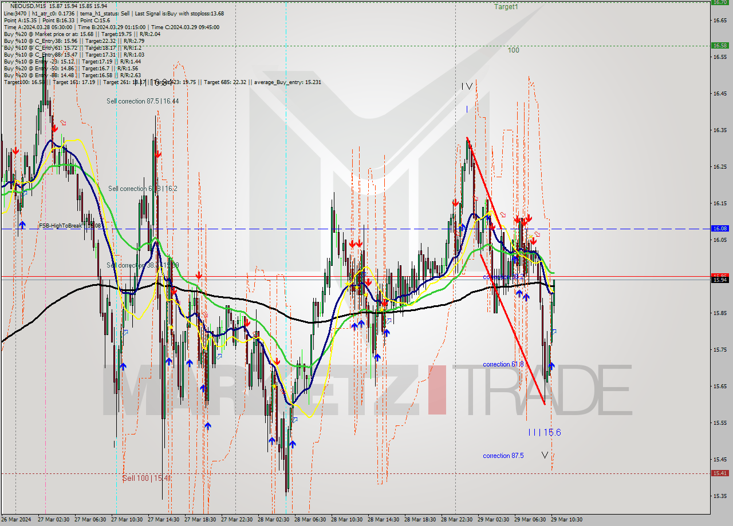Click the '26 Mar 2024' time axis label
This screenshot has height=526, width=733.
coord(17,520)
